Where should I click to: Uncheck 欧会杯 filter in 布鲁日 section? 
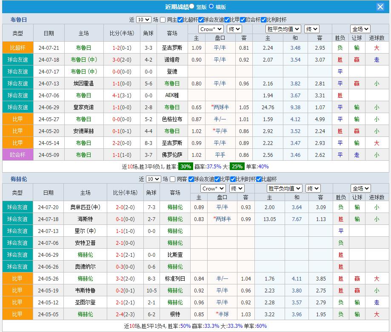243,20
